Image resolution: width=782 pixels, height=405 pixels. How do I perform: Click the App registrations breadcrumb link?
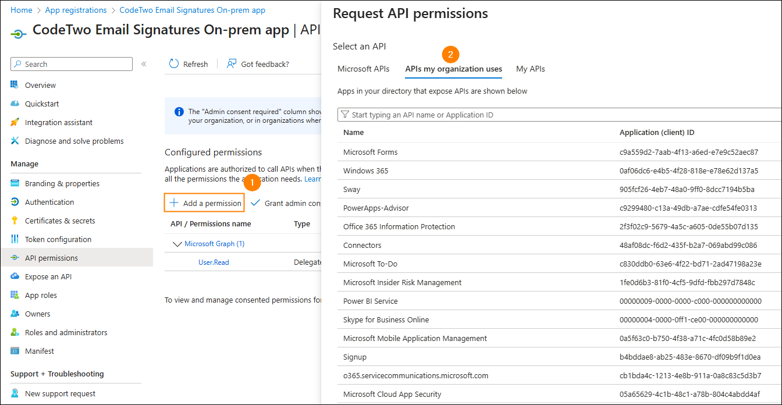(x=76, y=10)
